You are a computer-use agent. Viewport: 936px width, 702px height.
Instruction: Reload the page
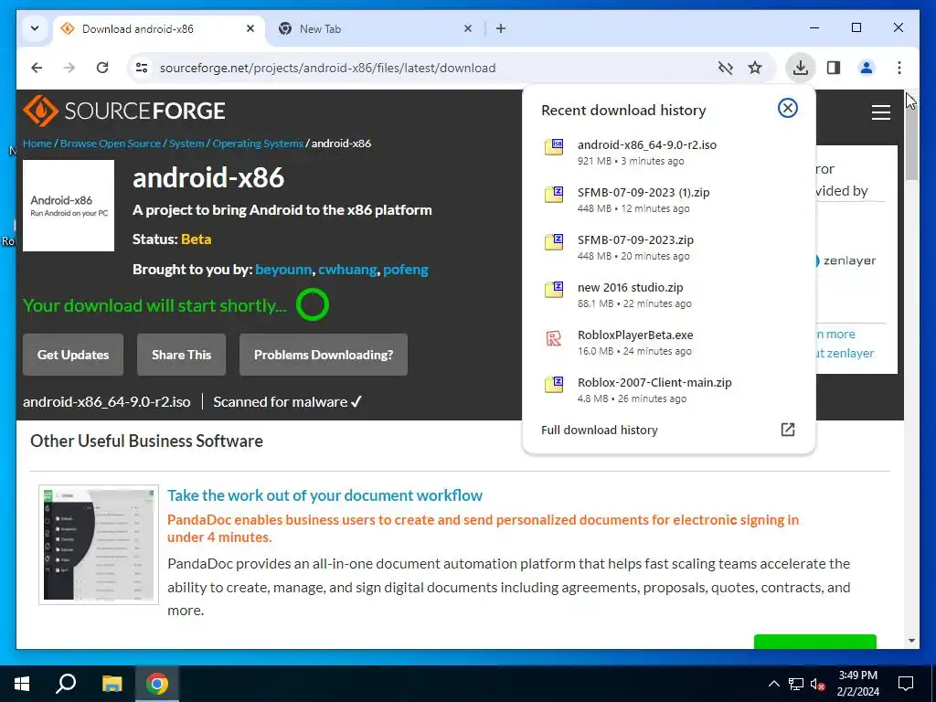(x=102, y=68)
